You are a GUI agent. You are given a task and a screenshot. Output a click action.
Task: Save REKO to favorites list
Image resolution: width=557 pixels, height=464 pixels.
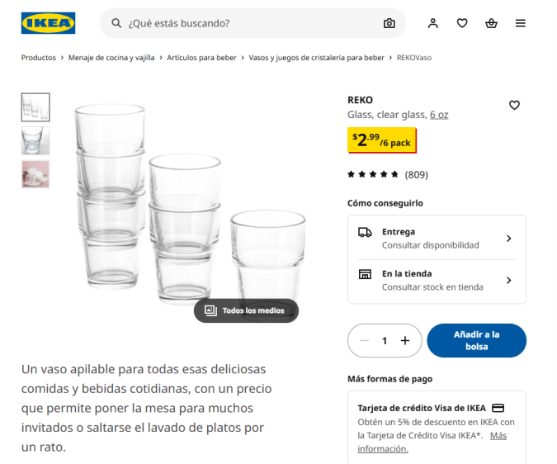click(x=514, y=105)
